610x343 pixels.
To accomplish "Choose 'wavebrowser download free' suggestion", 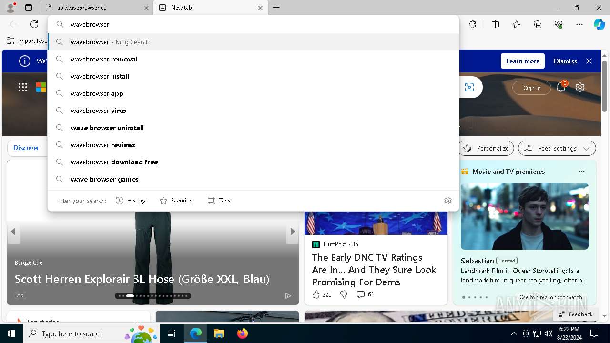I will pyautogui.click(x=253, y=162).
